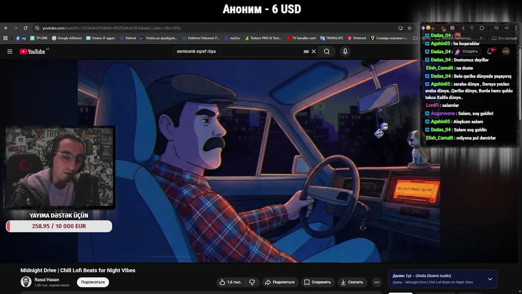The image size is (522, 294).
Task: Open the myGov bookmark
Action: (232, 38)
